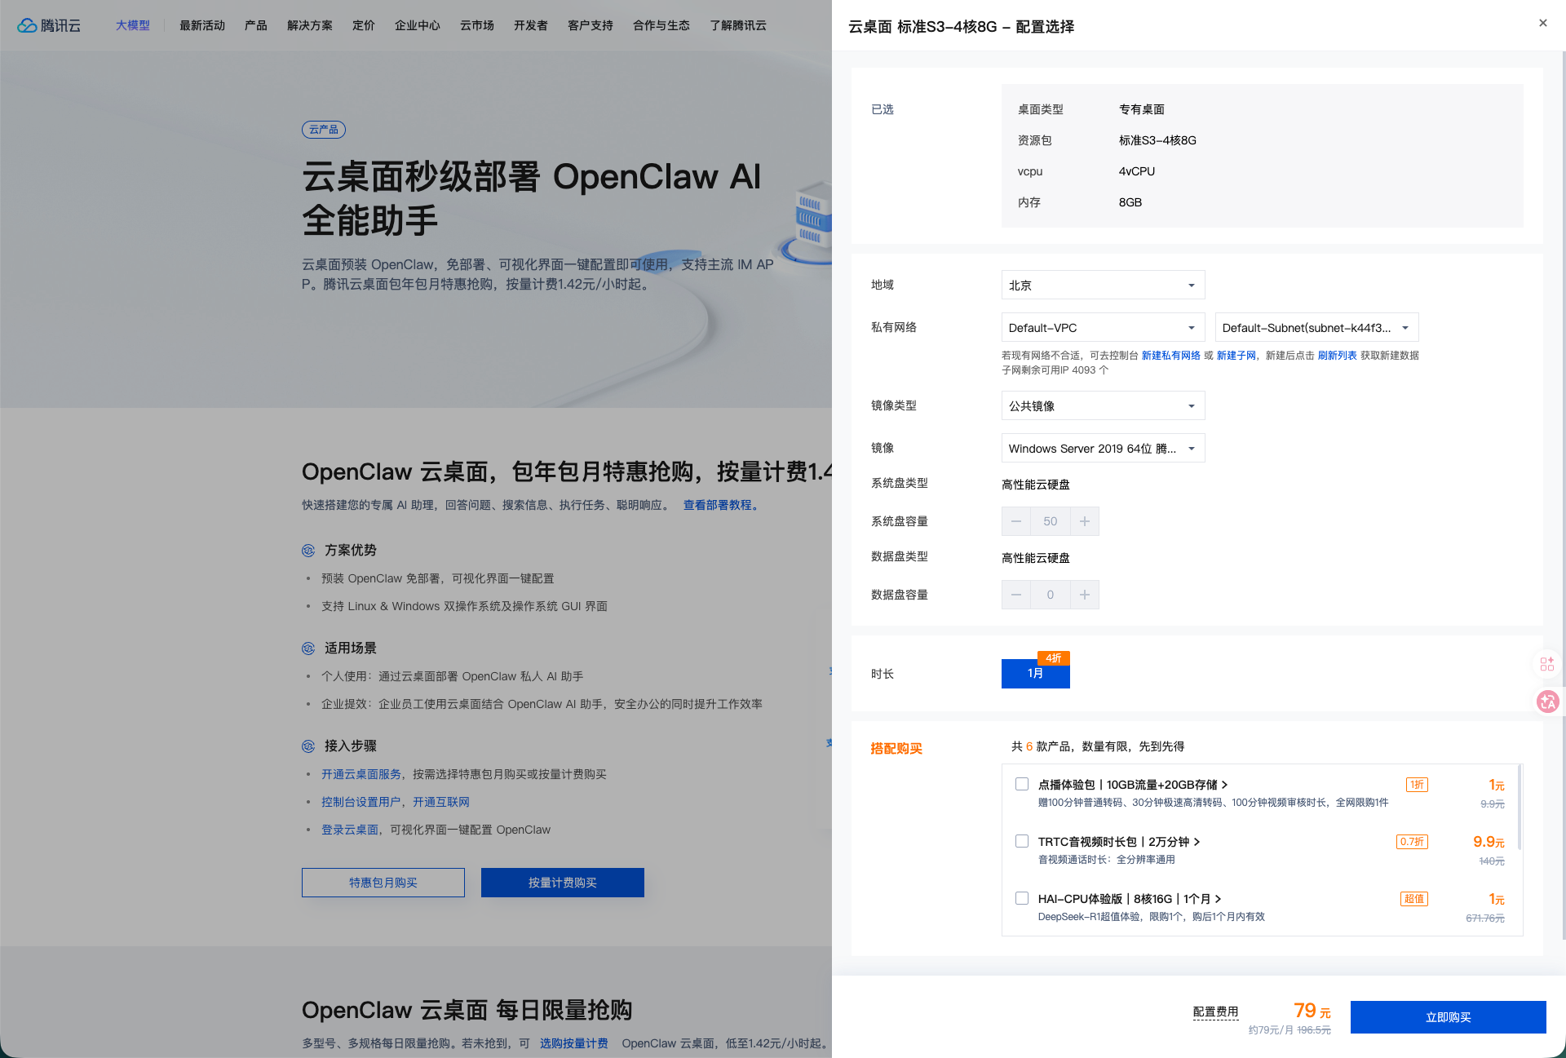Check the TRTC音视频时长包 checkbox
This screenshot has height=1058, width=1566.
tap(1021, 841)
